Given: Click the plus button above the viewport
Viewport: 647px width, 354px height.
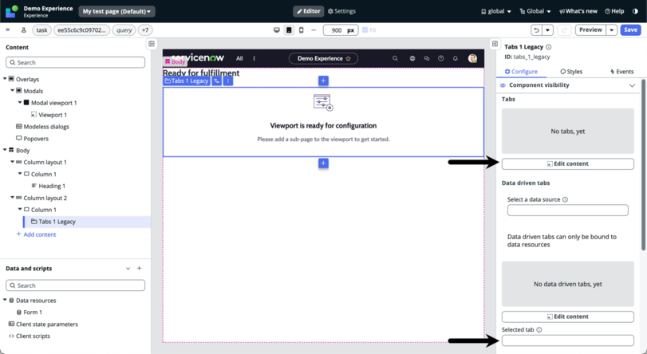Looking at the screenshot, I should click(x=324, y=81).
